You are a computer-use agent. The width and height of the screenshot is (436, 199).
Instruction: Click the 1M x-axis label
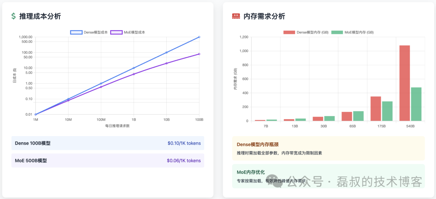[36, 119]
